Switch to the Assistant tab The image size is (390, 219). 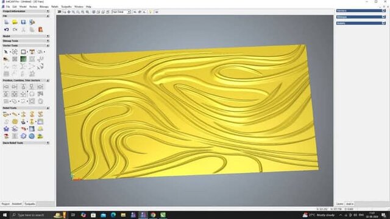[x=16, y=204]
